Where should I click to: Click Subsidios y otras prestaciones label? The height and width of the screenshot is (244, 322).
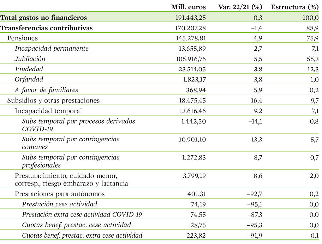(53, 101)
